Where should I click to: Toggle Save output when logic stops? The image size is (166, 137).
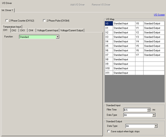tap(109, 131)
